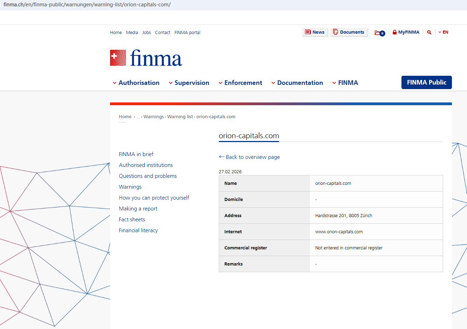This screenshot has height=329, width=467.
Task: Open Questions and problems sidebar item
Action: pos(148,176)
